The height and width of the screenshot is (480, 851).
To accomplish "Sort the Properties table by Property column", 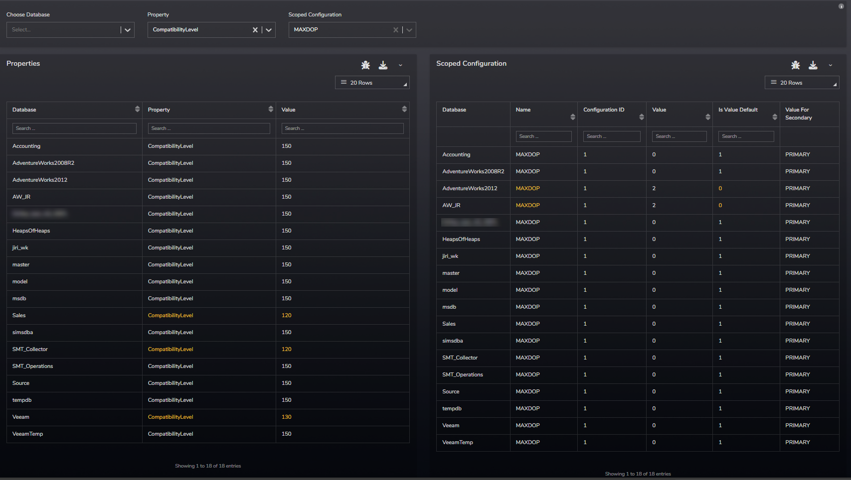I will coord(271,109).
